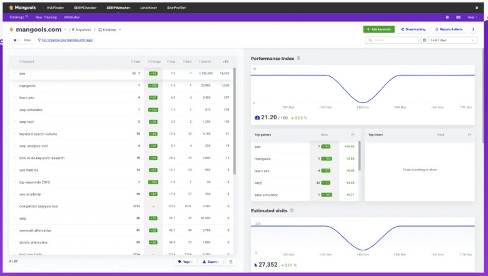Sort table by EV column
This screenshot has width=488, height=276.
pyautogui.click(x=226, y=61)
